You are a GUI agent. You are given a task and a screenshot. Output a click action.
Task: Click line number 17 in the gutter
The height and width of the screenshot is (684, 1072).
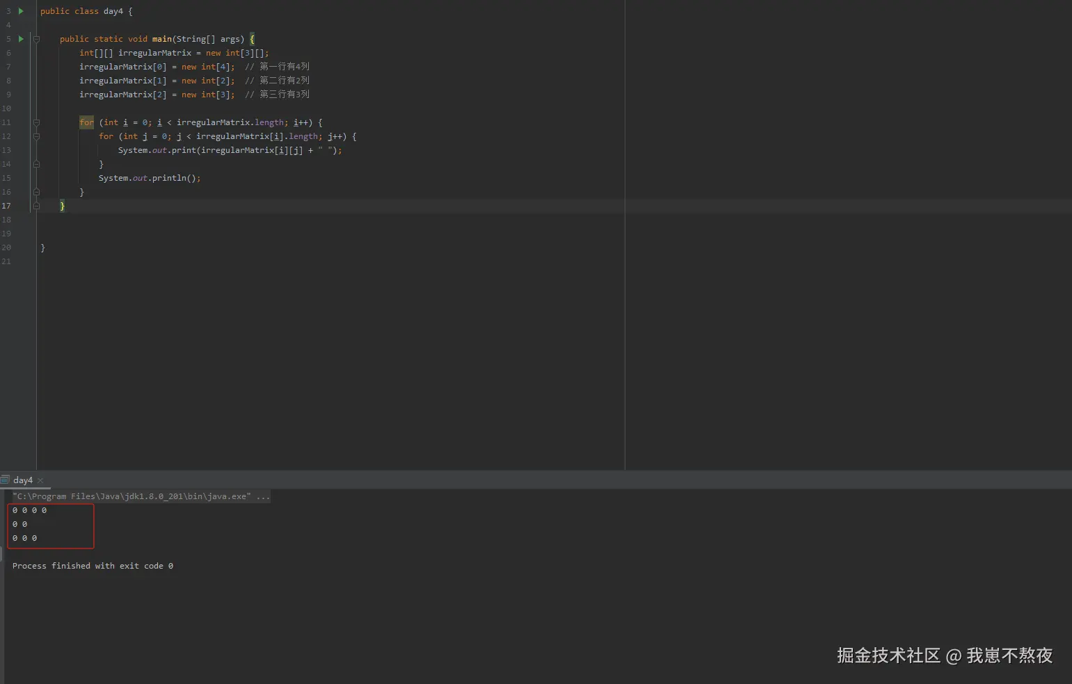coord(6,206)
